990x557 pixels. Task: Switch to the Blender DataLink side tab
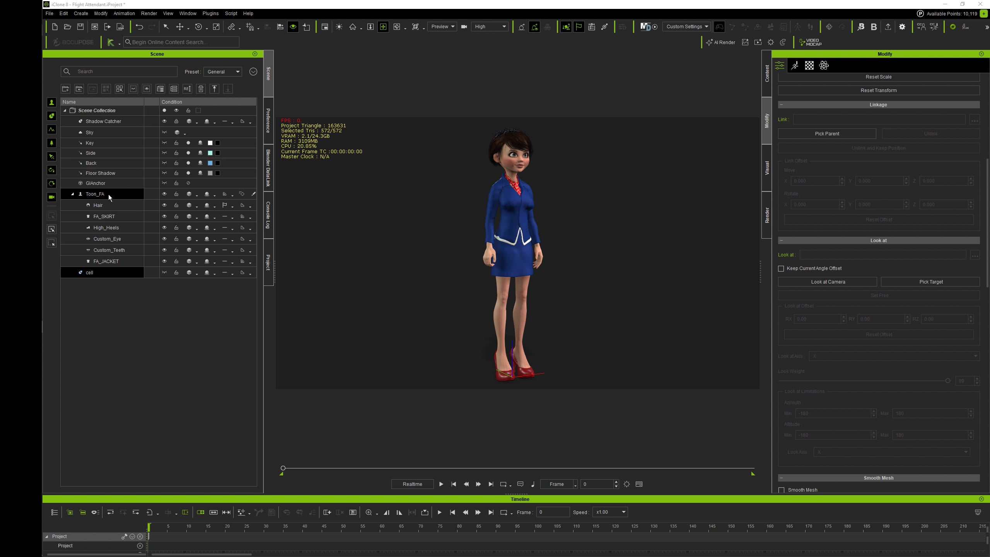pyautogui.click(x=268, y=168)
